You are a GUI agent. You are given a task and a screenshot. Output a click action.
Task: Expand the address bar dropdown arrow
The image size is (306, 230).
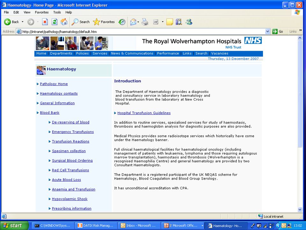(267, 32)
